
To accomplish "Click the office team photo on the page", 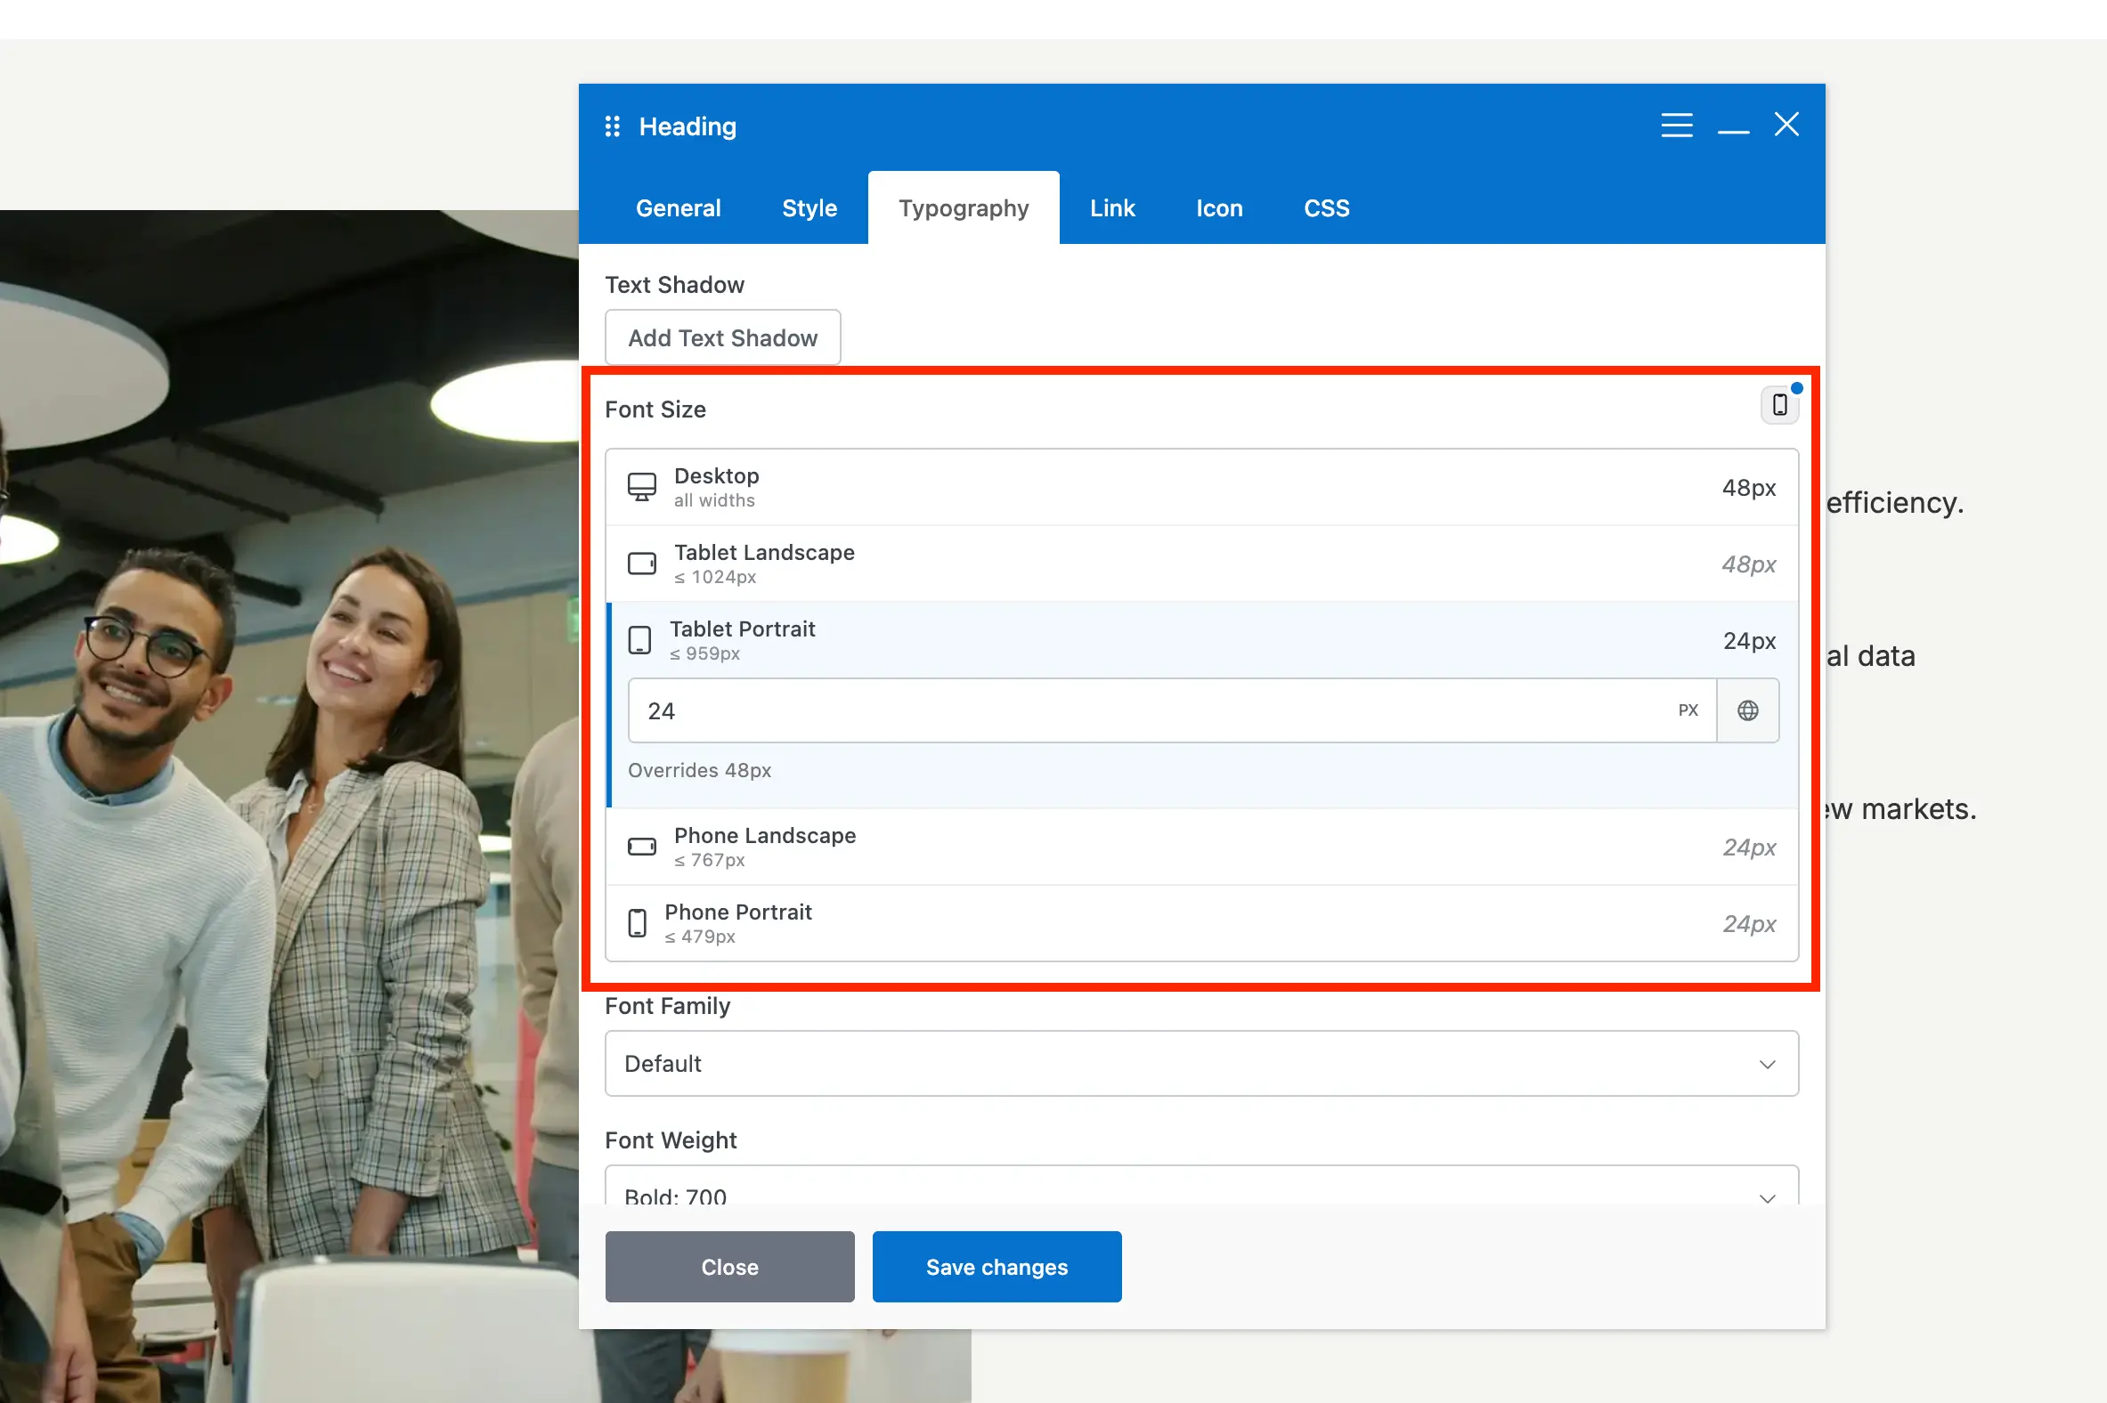I will point(289,806).
